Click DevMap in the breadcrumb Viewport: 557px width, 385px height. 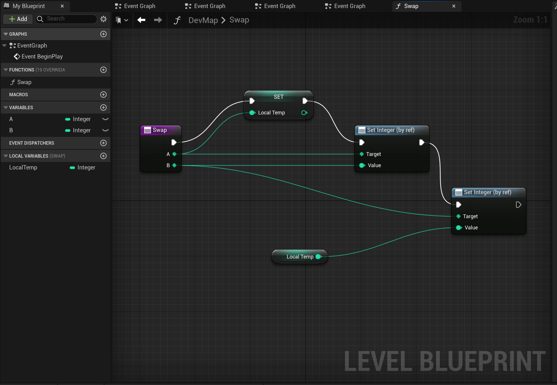pyautogui.click(x=203, y=20)
